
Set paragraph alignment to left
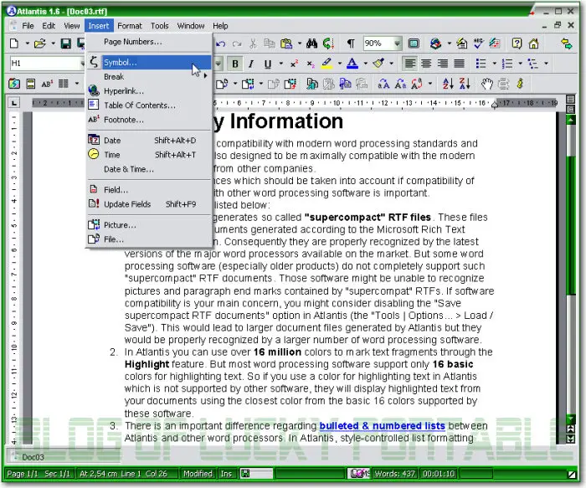pyautogui.click(x=410, y=64)
